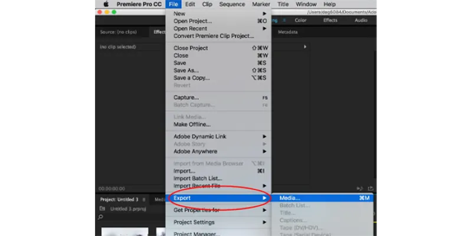Expand Get Properties for submenu
Screen dimensions: 472x236
tap(218, 210)
